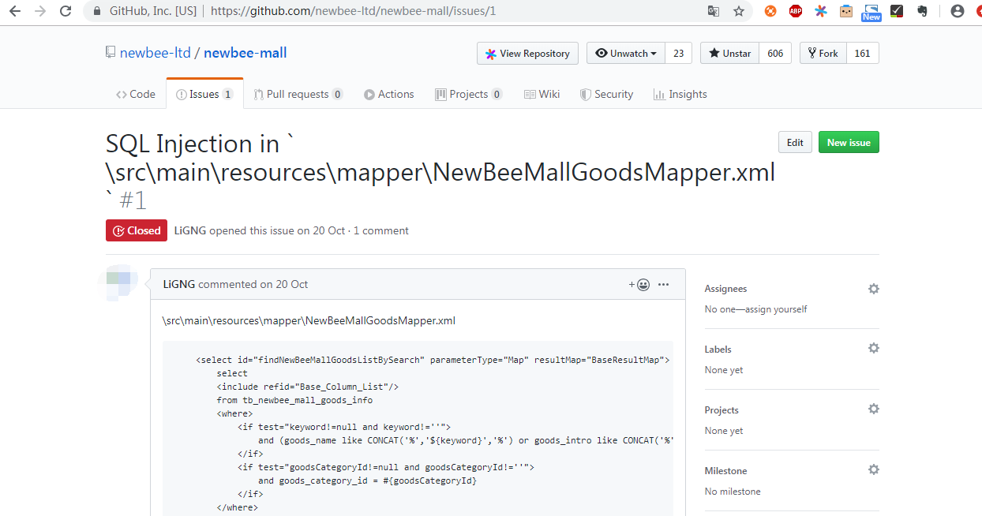Open the Labels gear settings
Screen dimensions: 982x516
point(873,348)
